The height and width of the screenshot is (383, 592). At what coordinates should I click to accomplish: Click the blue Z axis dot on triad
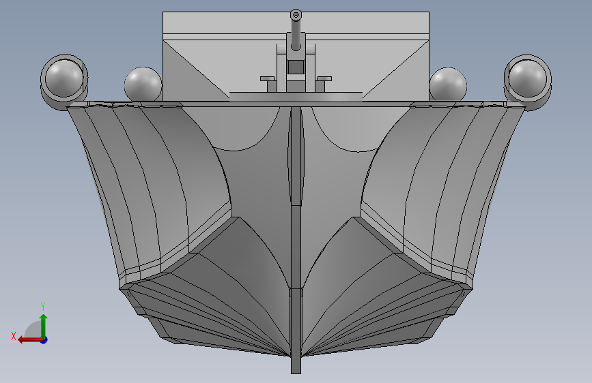44,340
